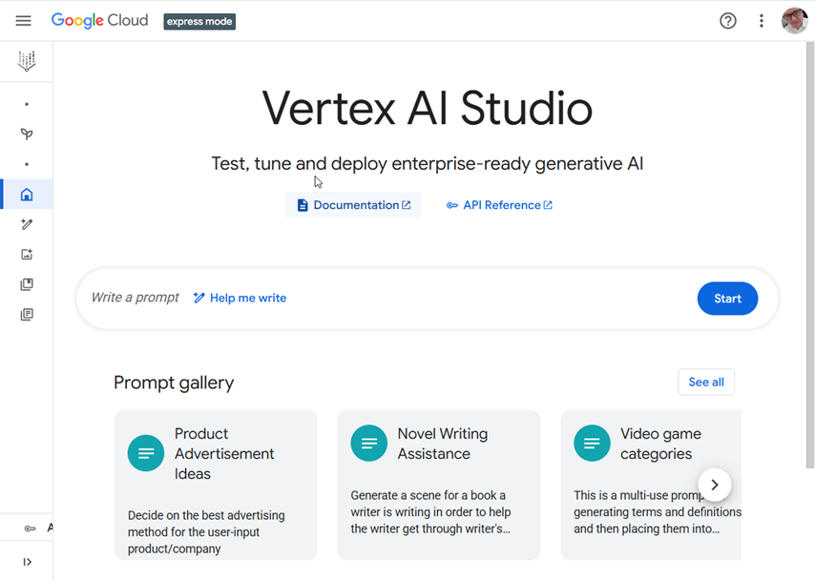Screen dimensions: 815x581
Task: Click the Google Cloud logo
Action: click(x=99, y=20)
